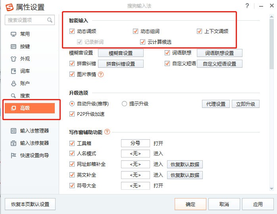The image size is (277, 214).
Task: Toggle 词语联想 checkbox
Action: click(167, 53)
